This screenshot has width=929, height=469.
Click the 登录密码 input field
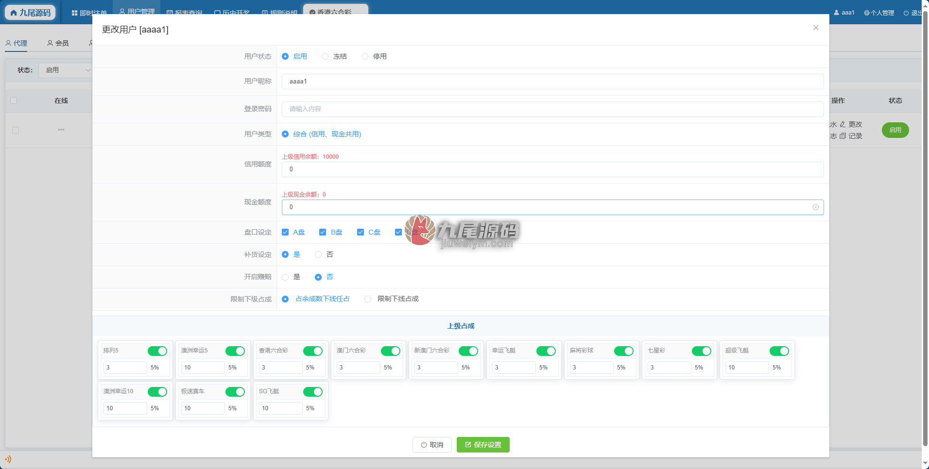(x=552, y=109)
